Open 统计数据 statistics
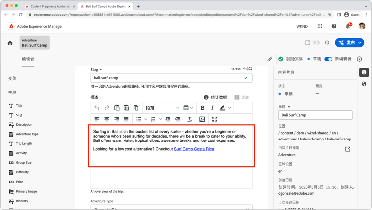This screenshot has width=372, height=210. (215, 97)
